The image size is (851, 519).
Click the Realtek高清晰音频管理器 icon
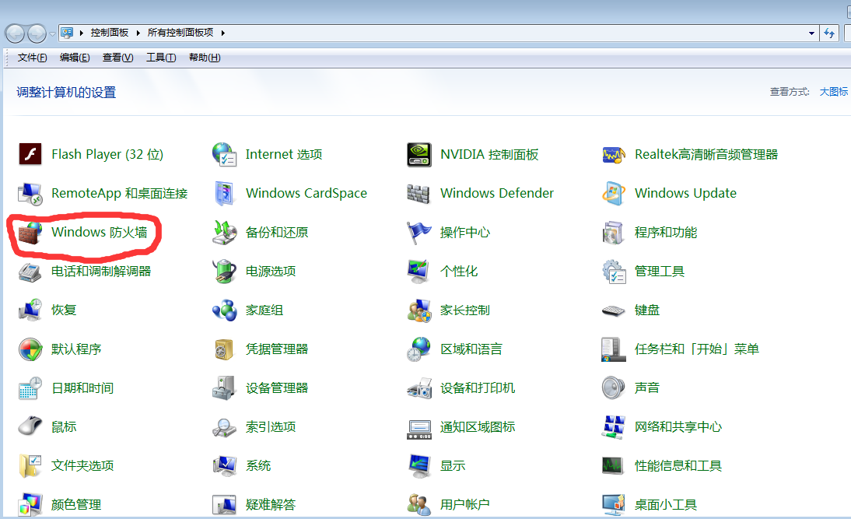pos(614,155)
